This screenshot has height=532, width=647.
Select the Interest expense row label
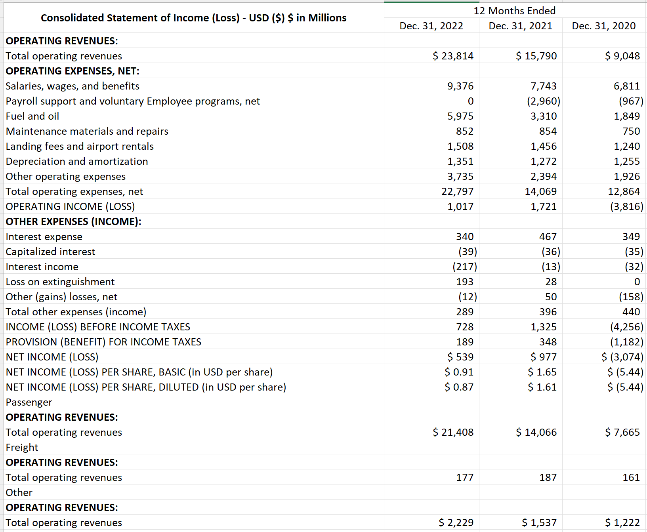(44, 236)
